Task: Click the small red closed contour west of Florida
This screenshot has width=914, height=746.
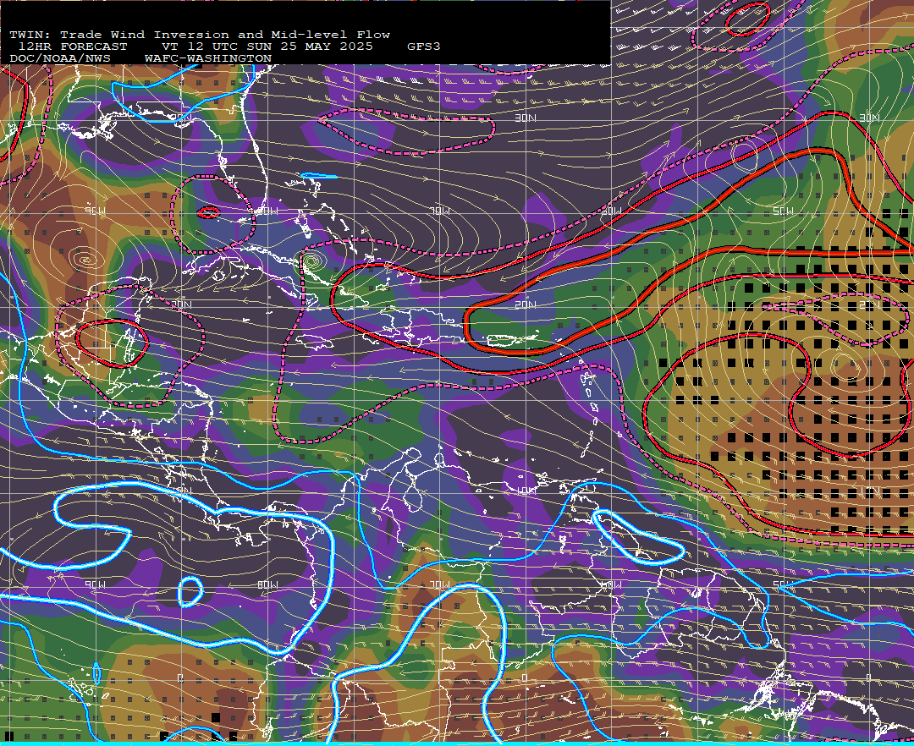Action: point(208,212)
